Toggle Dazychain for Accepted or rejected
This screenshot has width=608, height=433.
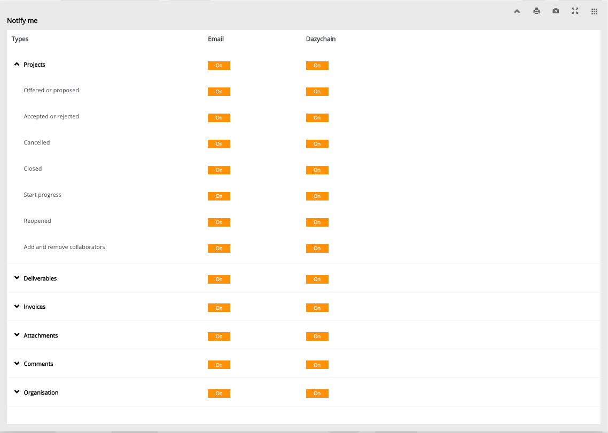[317, 118]
